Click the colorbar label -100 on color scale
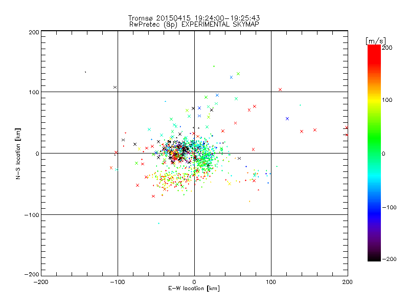Viewport: 409px width, 307px height. click(389, 207)
